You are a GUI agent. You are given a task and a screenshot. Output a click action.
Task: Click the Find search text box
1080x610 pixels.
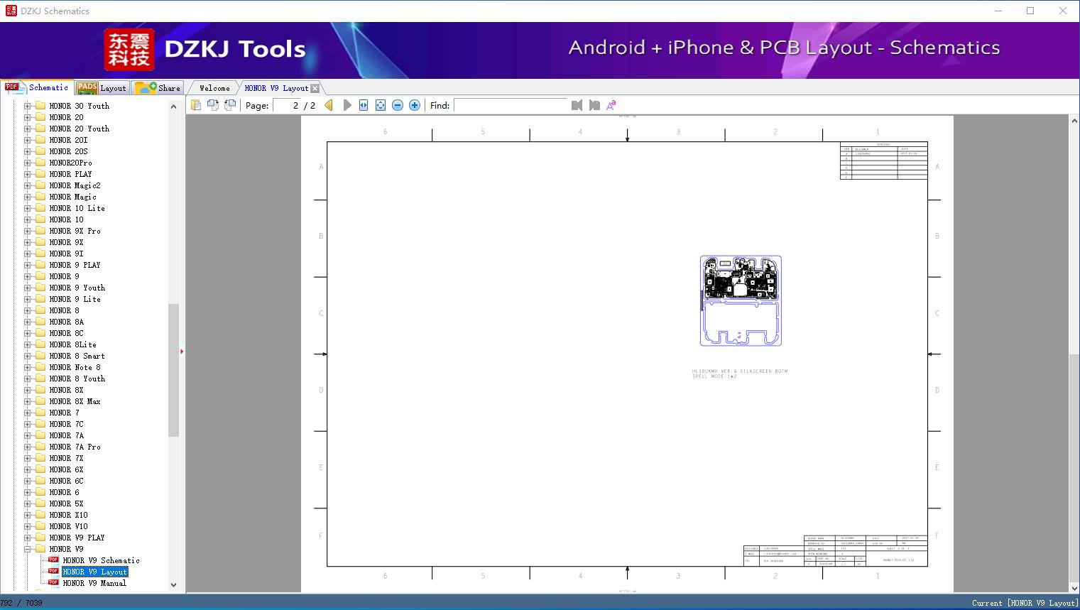[x=511, y=105]
